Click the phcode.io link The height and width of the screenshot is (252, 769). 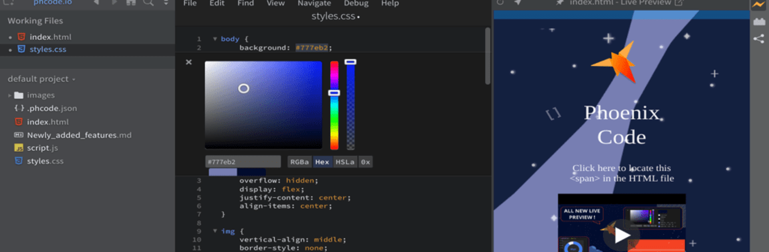click(x=52, y=2)
